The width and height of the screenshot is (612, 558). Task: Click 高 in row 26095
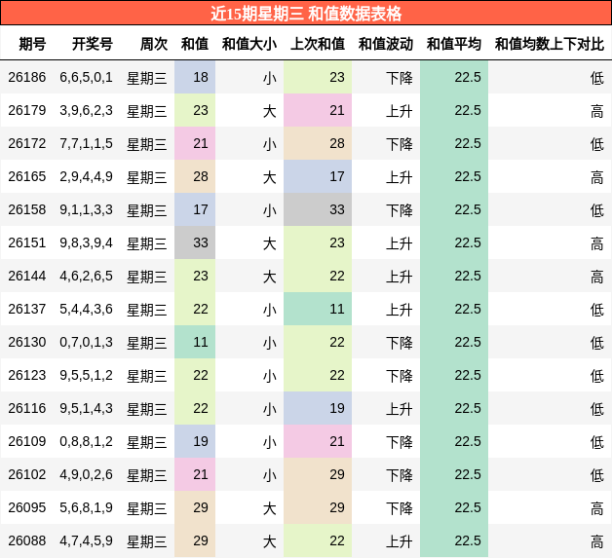(597, 508)
